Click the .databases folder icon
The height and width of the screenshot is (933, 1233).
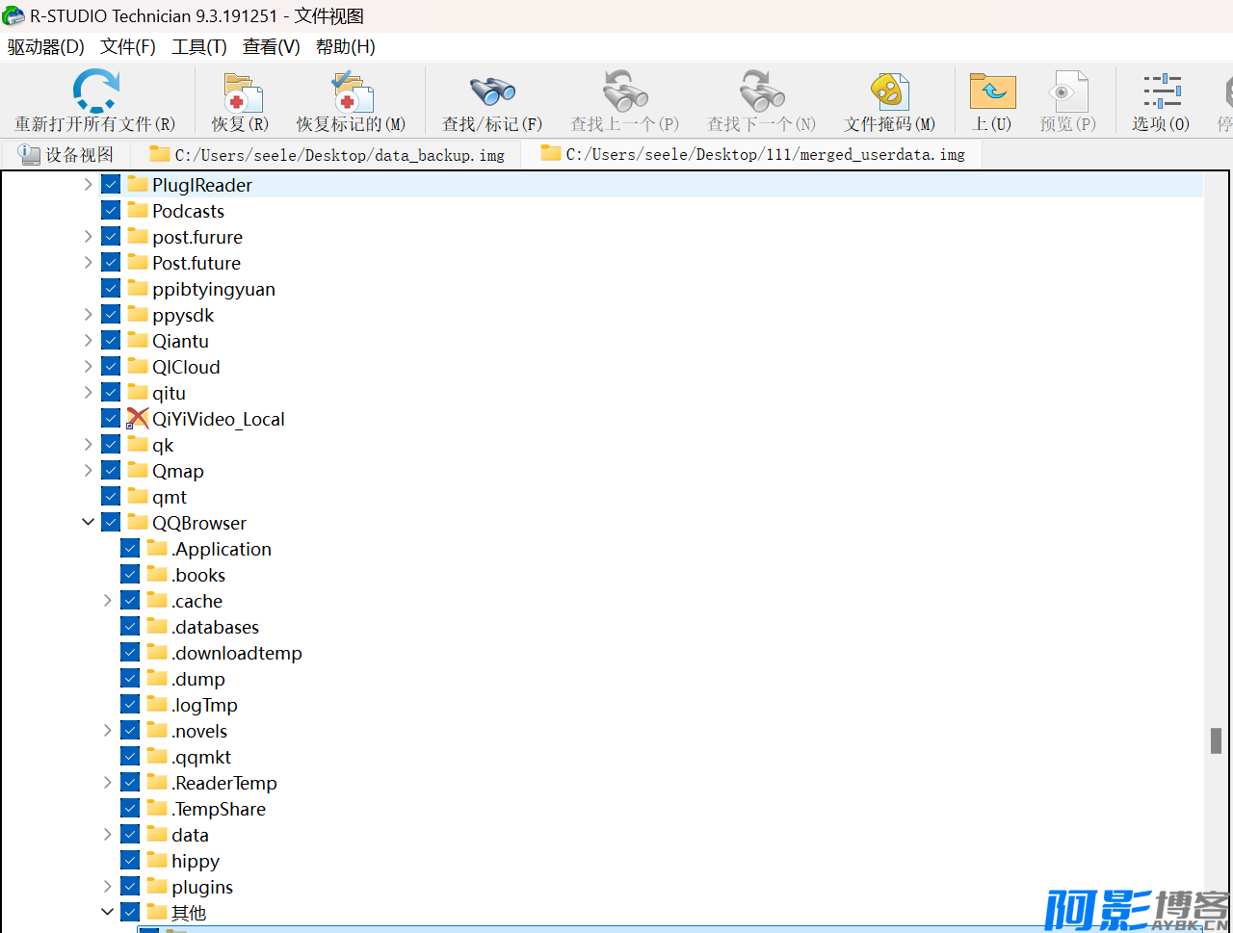tap(157, 626)
